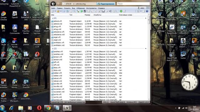This screenshot has width=200, height=112.
Task: Open the Skype desktop shortcut
Action: pos(3,42)
